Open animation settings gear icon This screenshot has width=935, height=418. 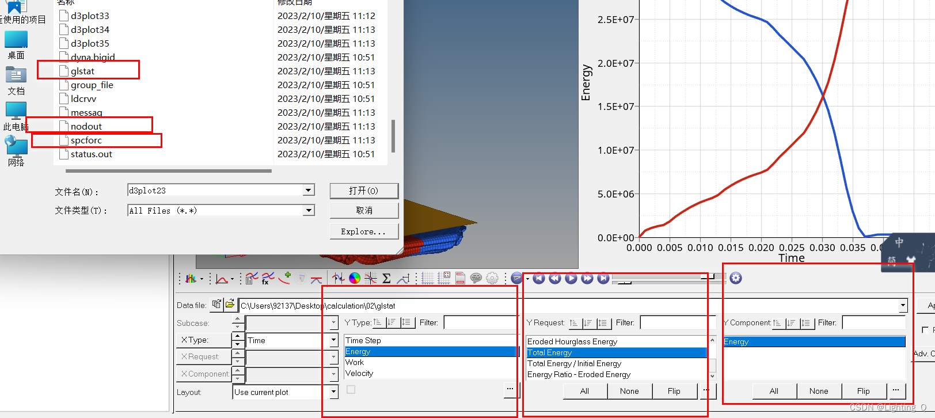click(736, 279)
